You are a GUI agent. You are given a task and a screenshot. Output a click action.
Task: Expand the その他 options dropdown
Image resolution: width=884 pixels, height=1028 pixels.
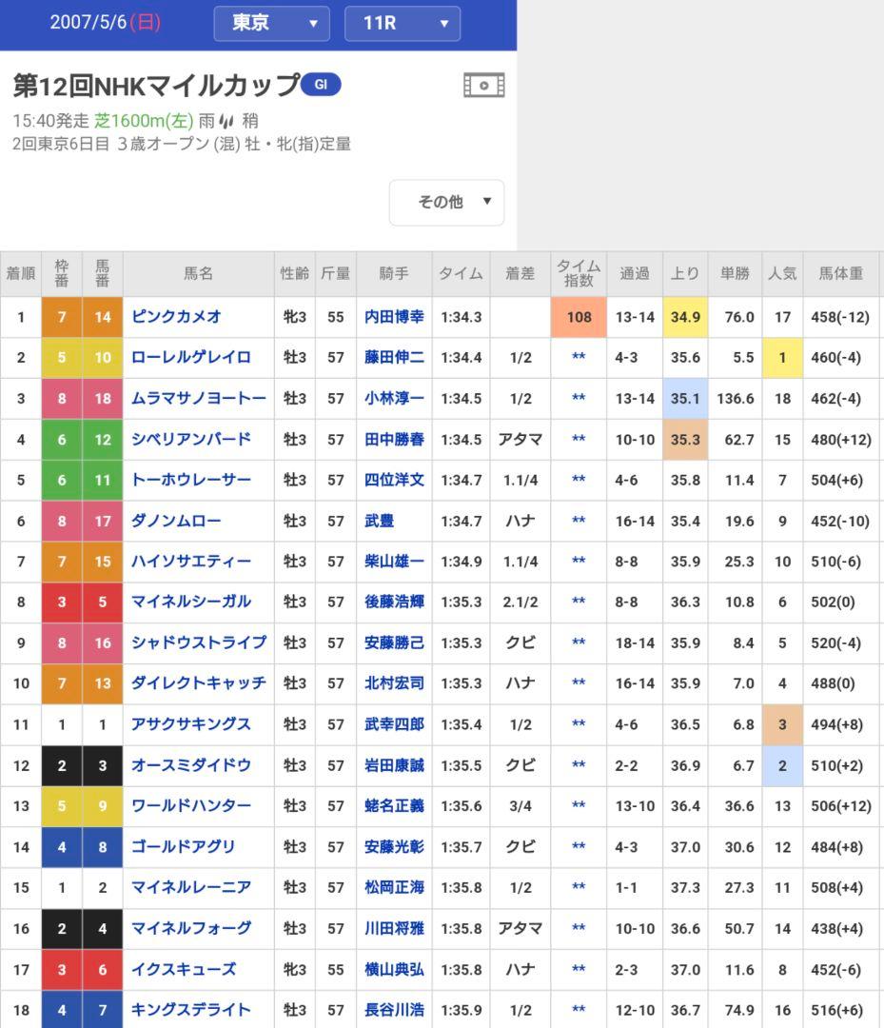click(x=446, y=202)
